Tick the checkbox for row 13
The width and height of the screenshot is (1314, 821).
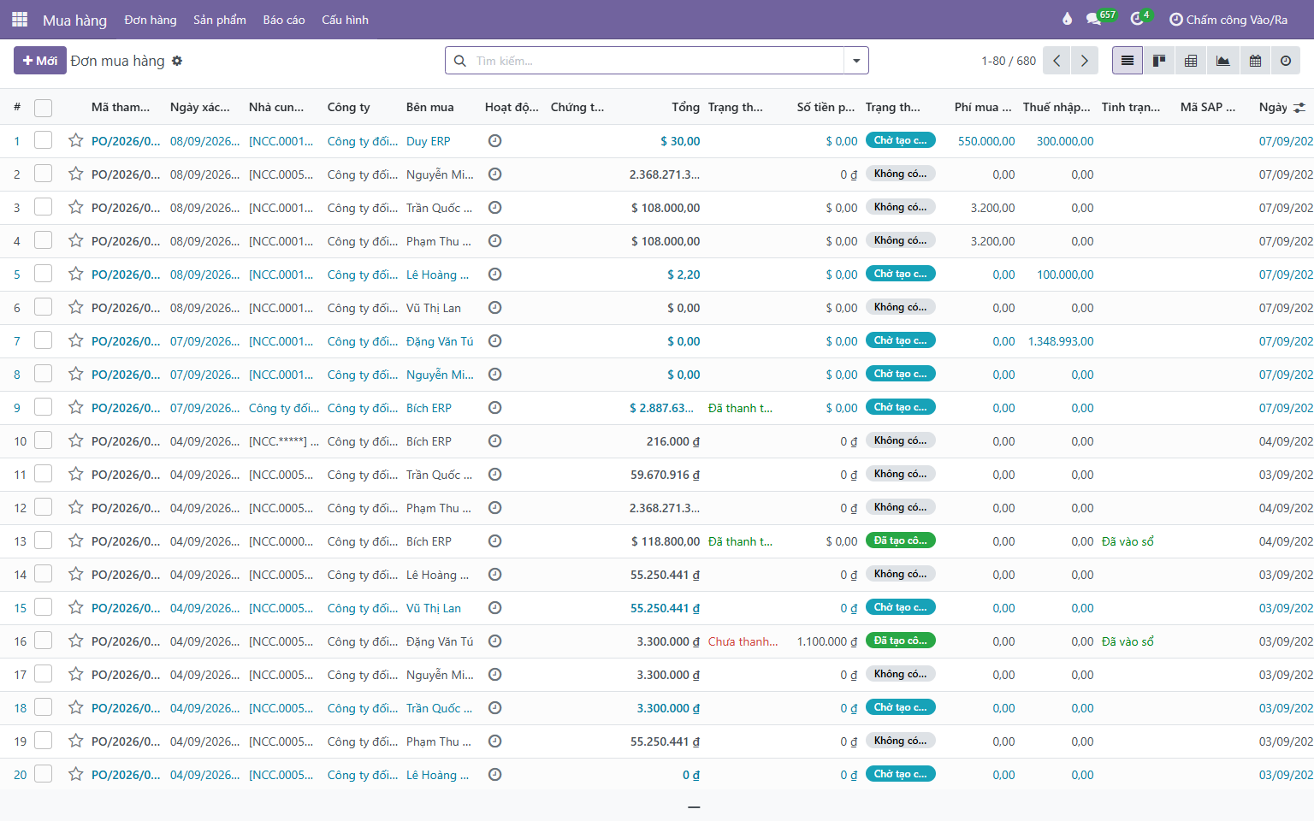pyautogui.click(x=44, y=540)
